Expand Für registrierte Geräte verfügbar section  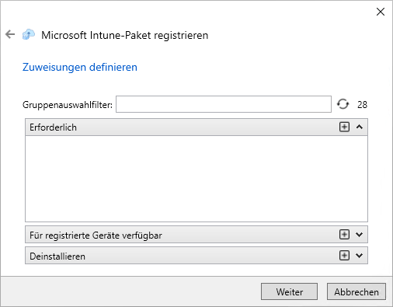[360, 235]
